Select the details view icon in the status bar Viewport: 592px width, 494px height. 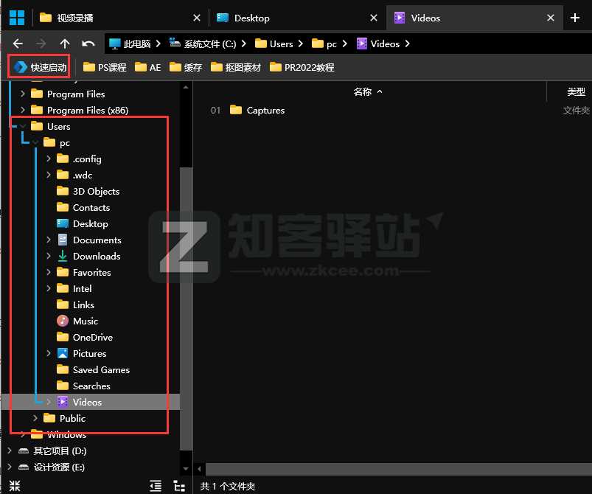pos(156,485)
